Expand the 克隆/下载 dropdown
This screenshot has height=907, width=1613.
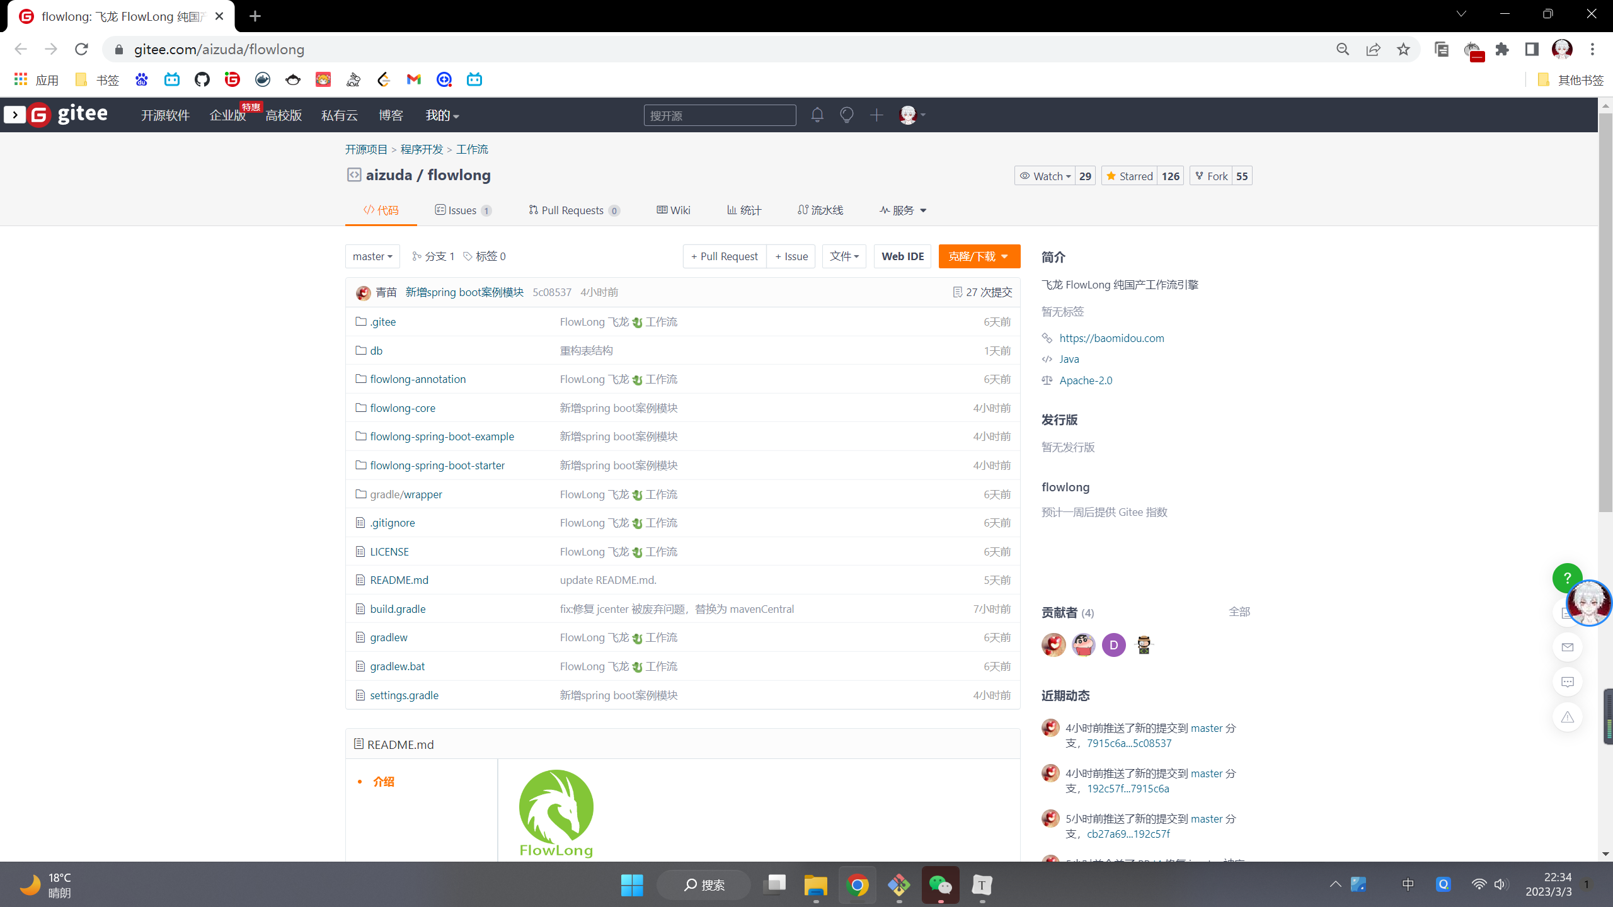[x=979, y=256]
